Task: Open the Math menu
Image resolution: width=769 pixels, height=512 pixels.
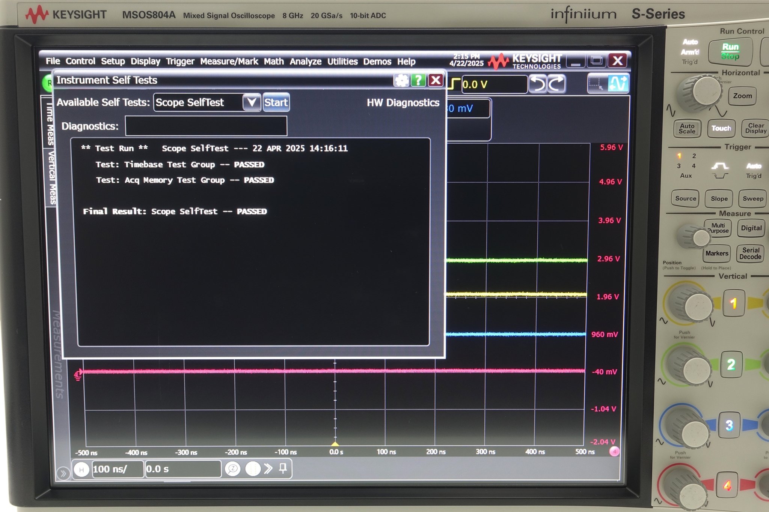Action: tap(274, 62)
